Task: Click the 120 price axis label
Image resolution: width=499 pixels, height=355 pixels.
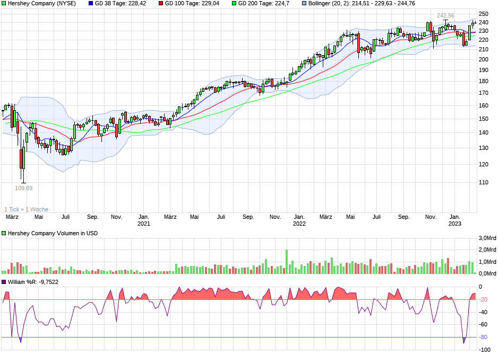Action: pyautogui.click(x=484, y=164)
